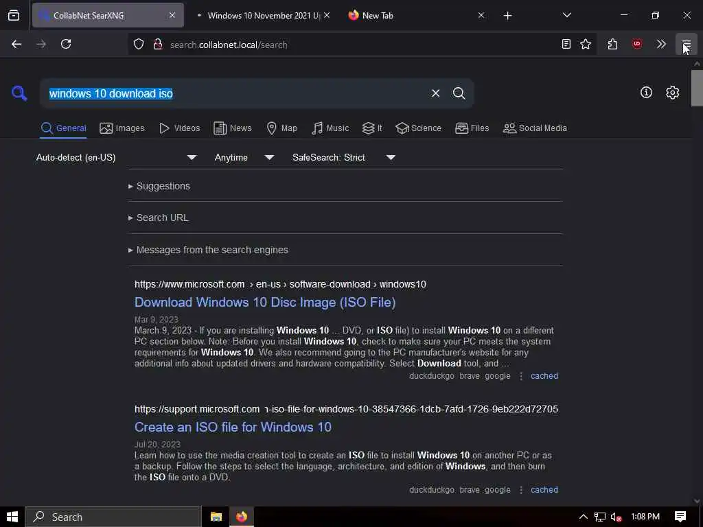Expand Messages from the search engines
703x527 pixels.
pos(208,250)
